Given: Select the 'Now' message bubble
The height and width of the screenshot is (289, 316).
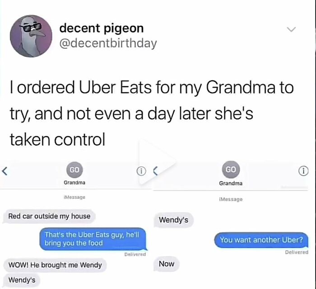Looking at the screenshot, I should (167, 264).
